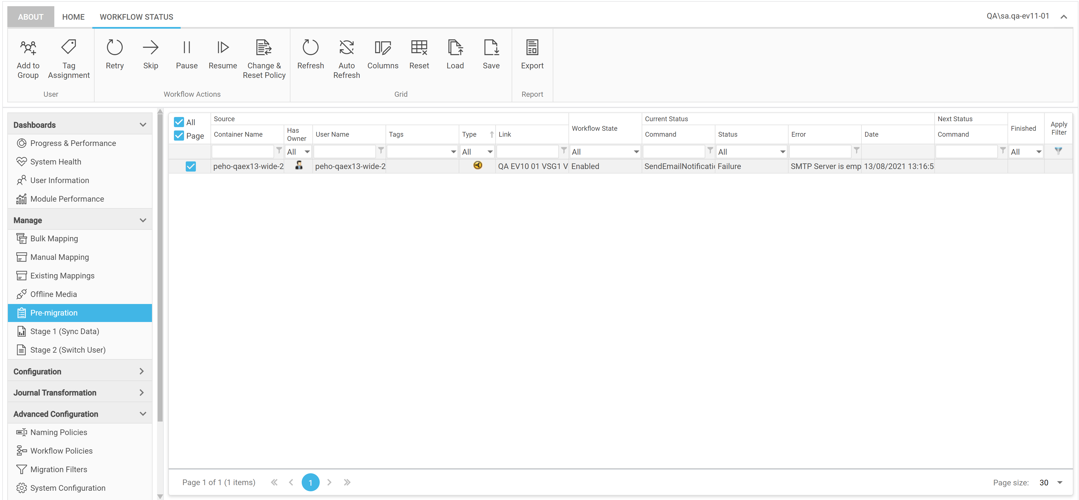This screenshot has width=1079, height=500.
Task: Switch to the HOME tab
Action: (73, 17)
